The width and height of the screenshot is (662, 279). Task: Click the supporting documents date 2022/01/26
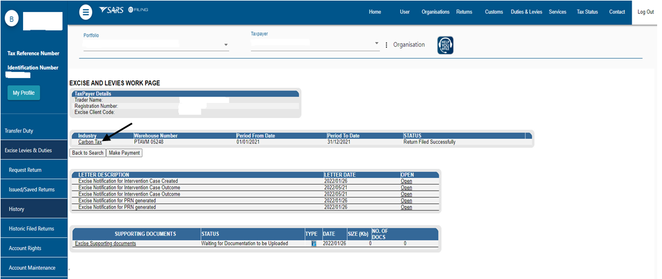(334, 244)
